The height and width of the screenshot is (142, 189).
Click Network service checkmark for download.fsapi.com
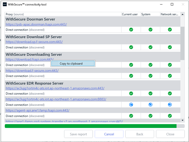[x=170, y=65]
